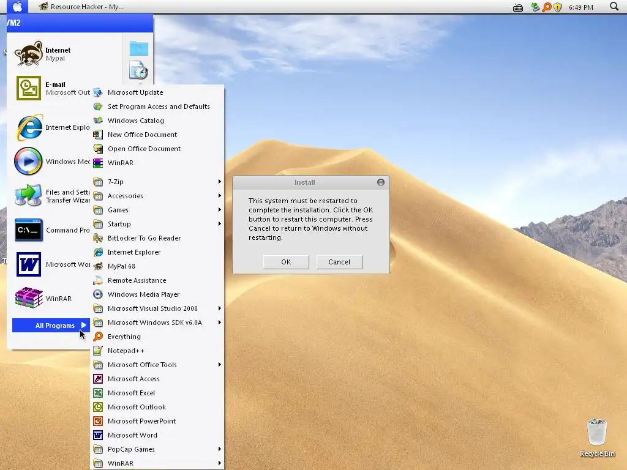Open Command Prompt pinned icon
Image resolution: width=627 pixels, height=470 pixels.
[x=28, y=230]
